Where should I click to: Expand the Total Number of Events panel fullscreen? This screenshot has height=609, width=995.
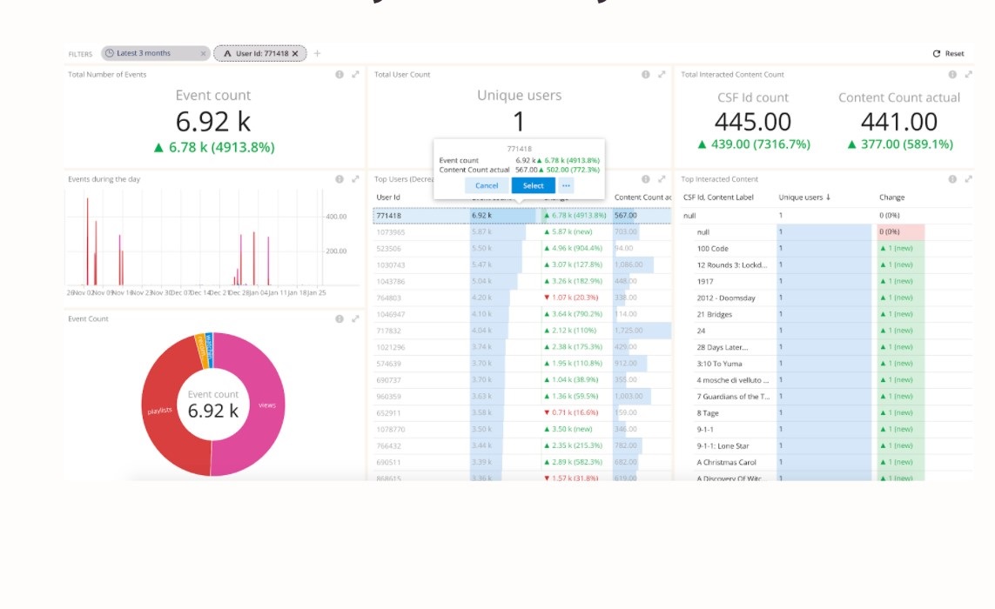355,74
